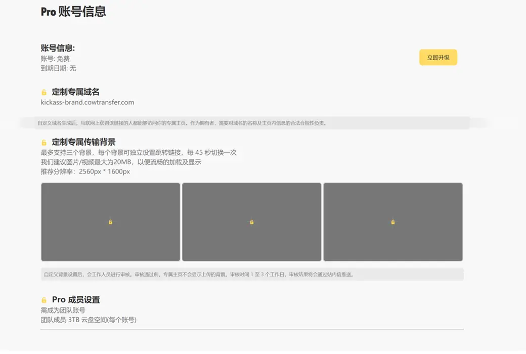Click the domain notice starting 自定义域名生成后
526x354 pixels.
(182, 123)
